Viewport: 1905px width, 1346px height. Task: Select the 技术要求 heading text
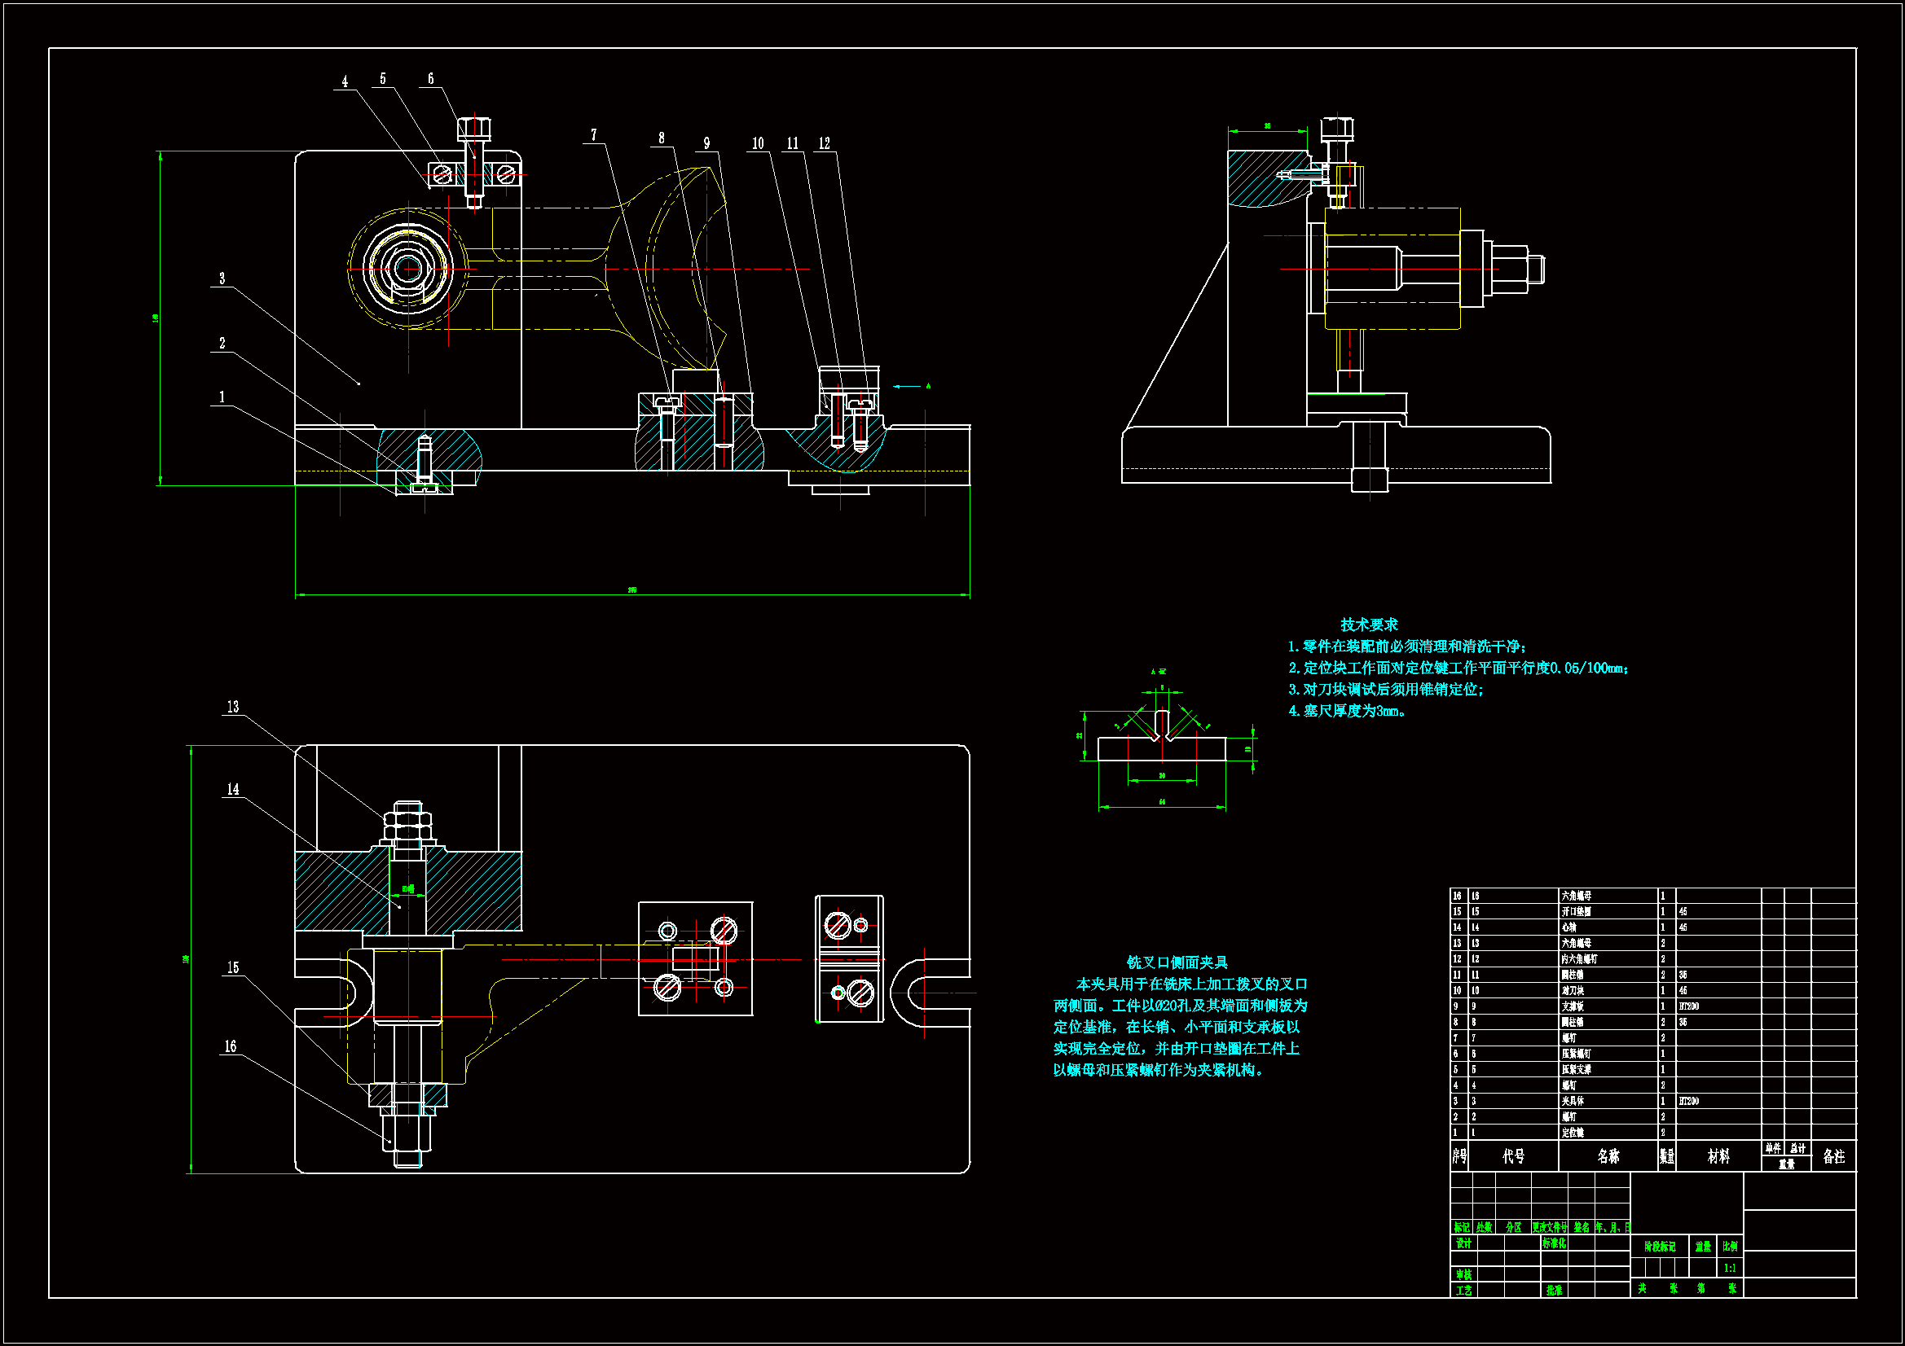click(x=1368, y=625)
